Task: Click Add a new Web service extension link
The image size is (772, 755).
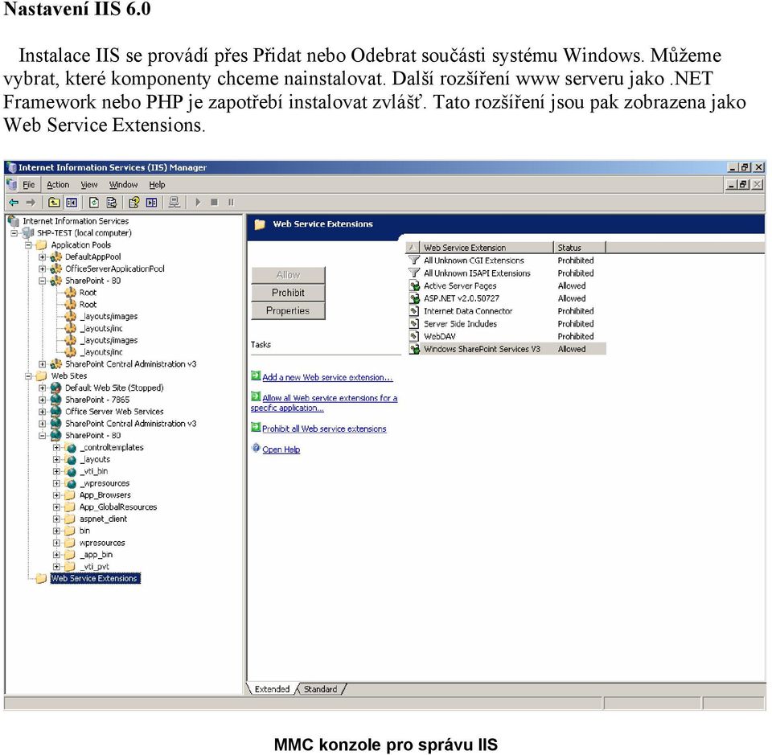Action: pos(327,378)
